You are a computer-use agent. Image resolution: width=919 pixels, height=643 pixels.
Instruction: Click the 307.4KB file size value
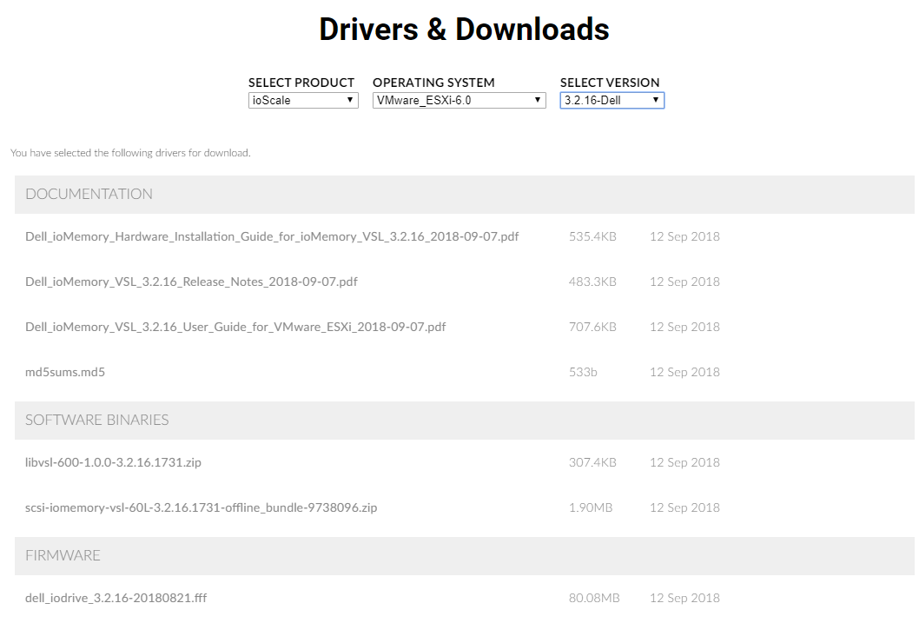pos(592,462)
